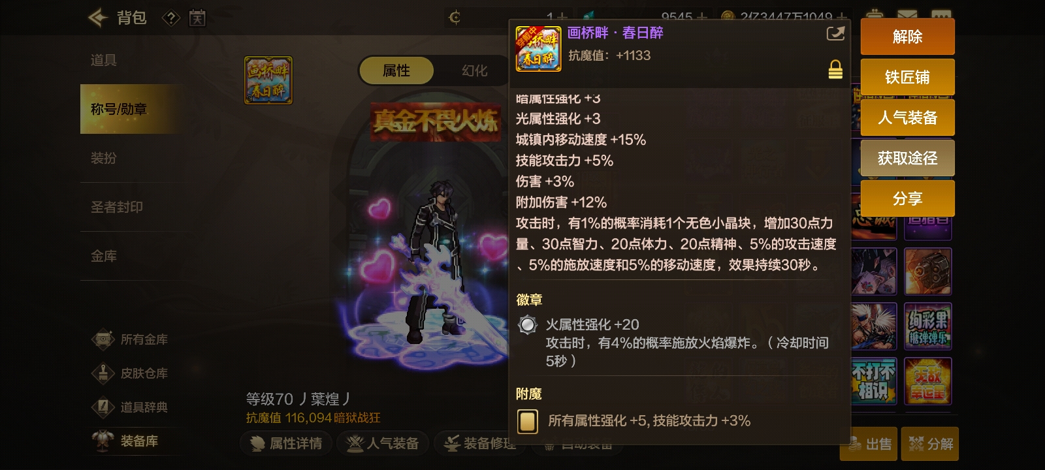Click the 获取途径 button
The image size is (1045, 470).
pyautogui.click(x=907, y=158)
